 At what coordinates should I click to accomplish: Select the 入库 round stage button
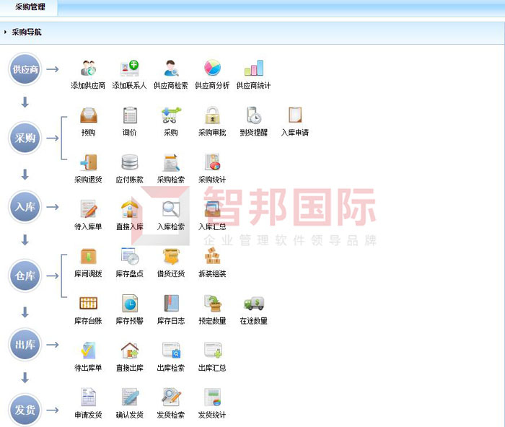(x=25, y=207)
